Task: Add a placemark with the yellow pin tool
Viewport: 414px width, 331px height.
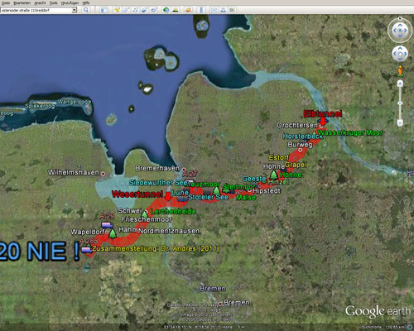Action: (117, 10)
